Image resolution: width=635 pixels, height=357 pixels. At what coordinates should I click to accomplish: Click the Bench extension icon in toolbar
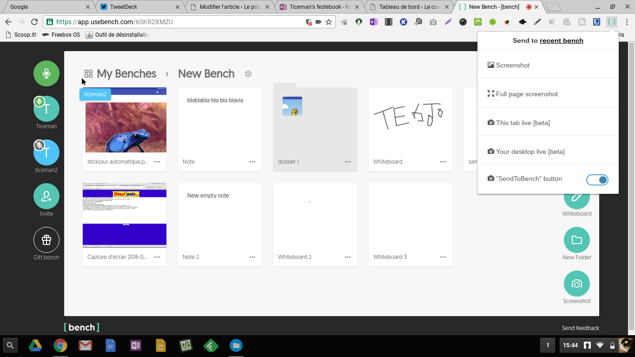click(612, 22)
